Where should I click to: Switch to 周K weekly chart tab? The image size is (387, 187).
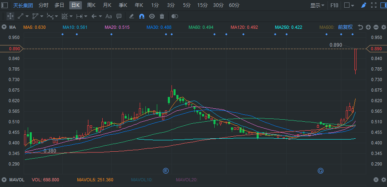point(91,5)
